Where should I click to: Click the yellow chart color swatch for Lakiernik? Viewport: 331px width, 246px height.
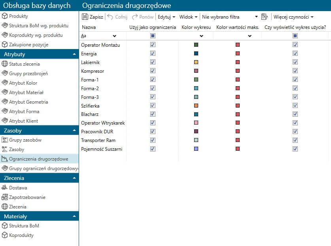coord(196,62)
